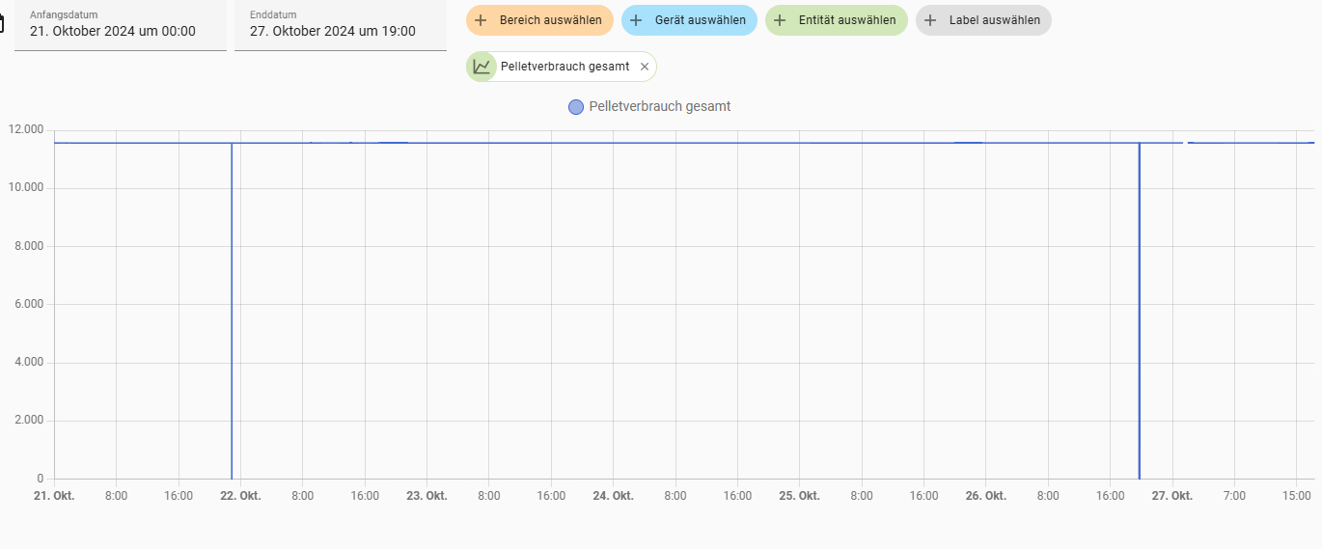Click the chart icon on Pelletverbrauch gesamt chip
The image size is (1322, 549).
click(481, 67)
